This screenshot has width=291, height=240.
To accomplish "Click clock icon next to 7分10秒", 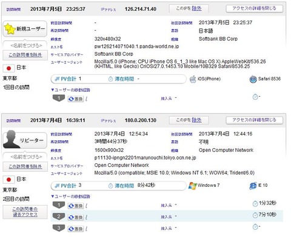I will [x=255, y=215].
